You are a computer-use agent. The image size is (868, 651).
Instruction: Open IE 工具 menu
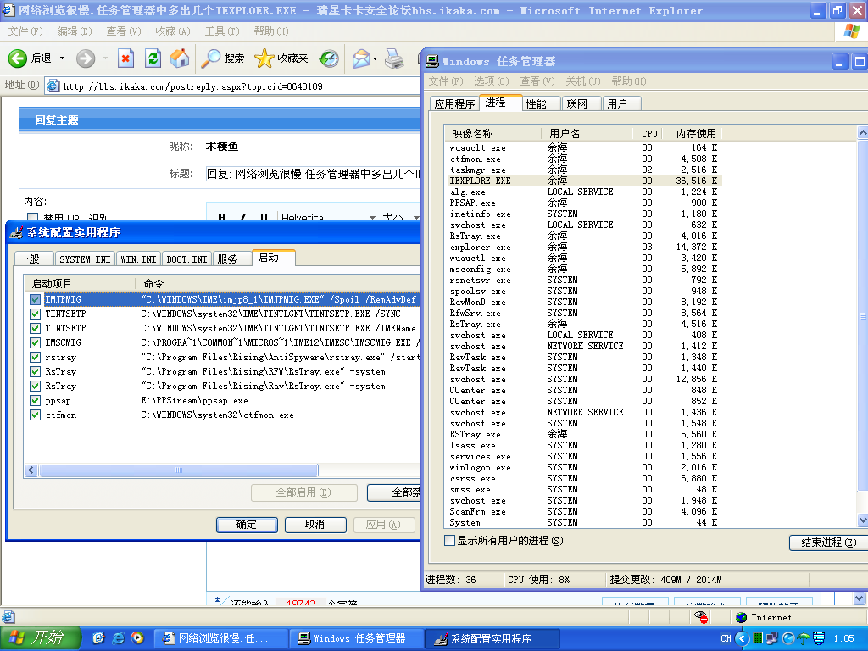tap(222, 31)
